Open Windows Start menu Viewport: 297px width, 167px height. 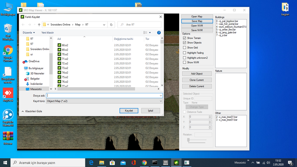pos(5,163)
